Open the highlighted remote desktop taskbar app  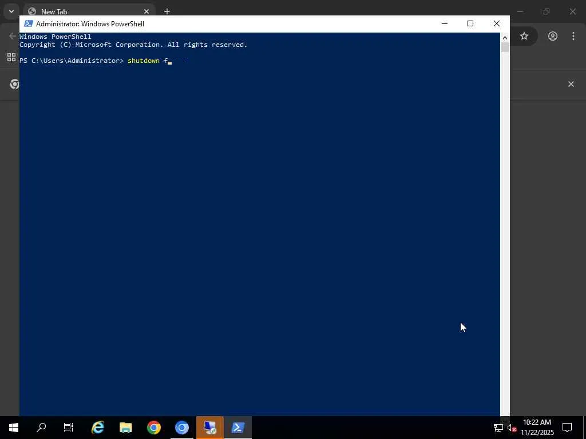[x=210, y=428]
